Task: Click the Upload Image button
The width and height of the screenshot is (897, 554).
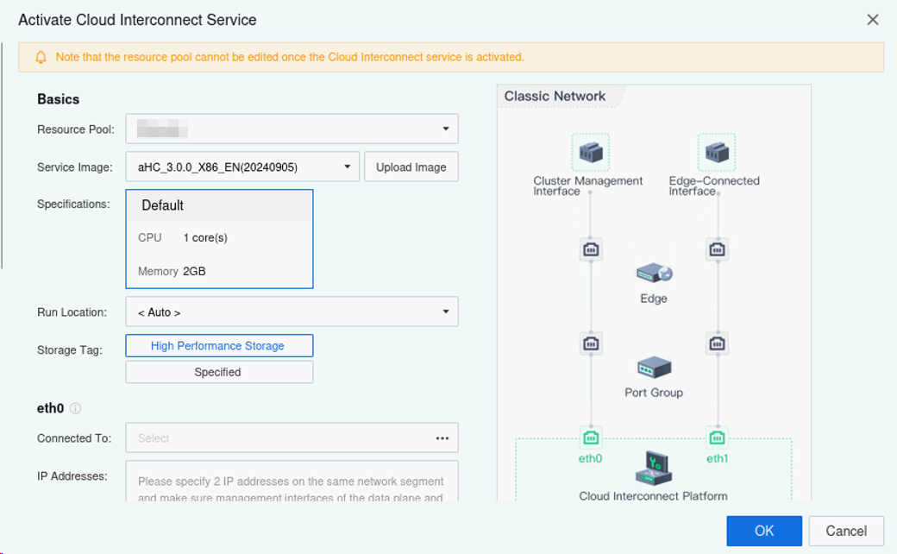Action: (x=411, y=166)
